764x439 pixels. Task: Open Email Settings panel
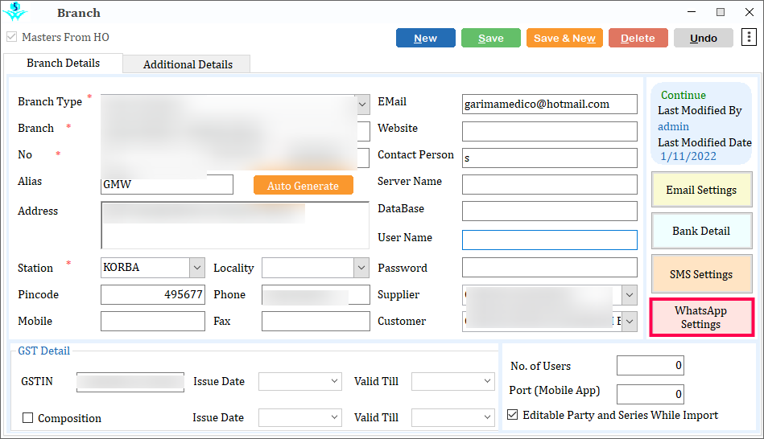click(x=700, y=191)
